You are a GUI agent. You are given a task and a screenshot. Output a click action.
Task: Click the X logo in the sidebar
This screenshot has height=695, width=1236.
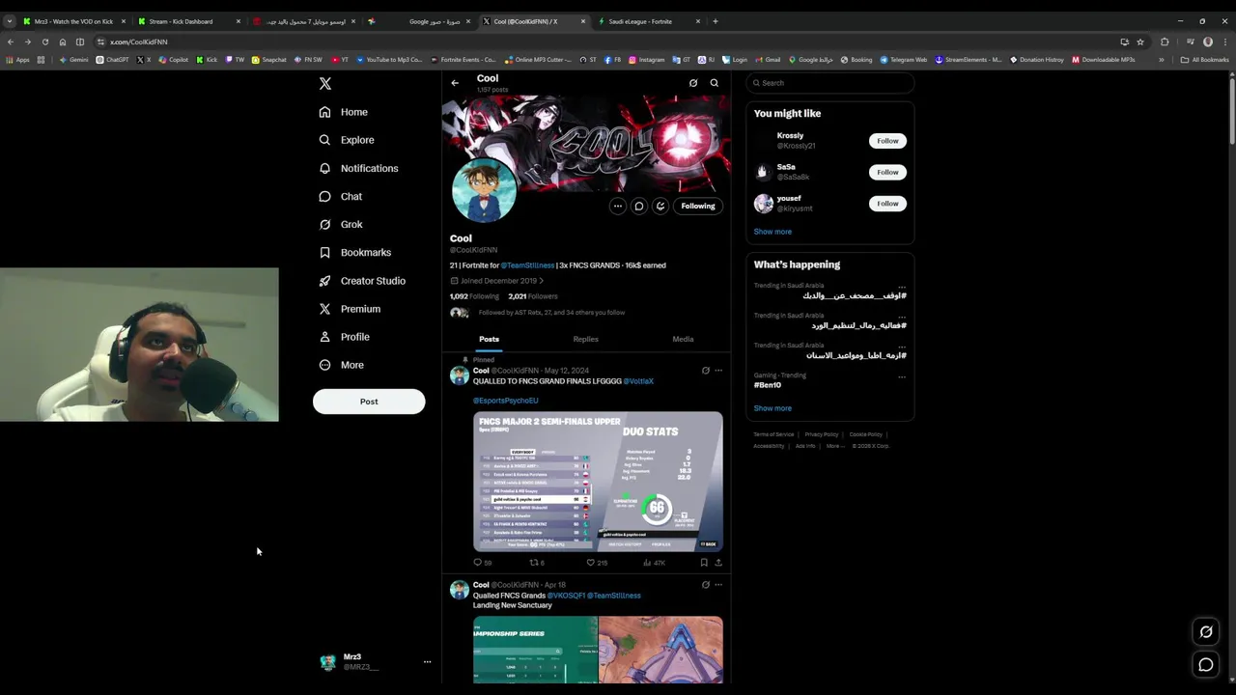point(325,84)
